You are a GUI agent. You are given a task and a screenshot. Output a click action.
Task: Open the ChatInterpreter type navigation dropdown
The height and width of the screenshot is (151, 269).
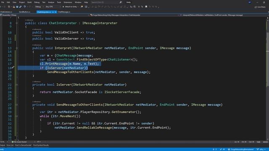click(x=134, y=15)
